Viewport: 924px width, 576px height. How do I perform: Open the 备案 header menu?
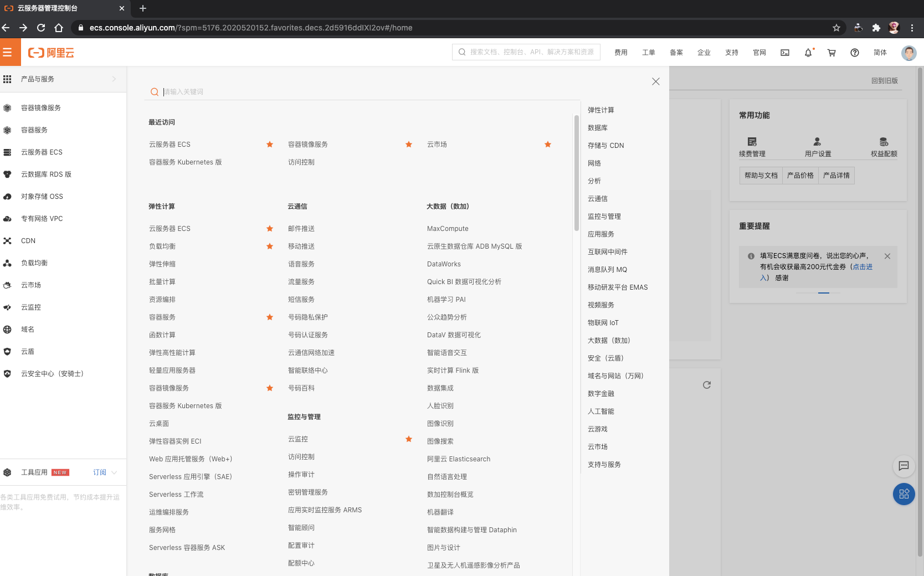pyautogui.click(x=676, y=53)
